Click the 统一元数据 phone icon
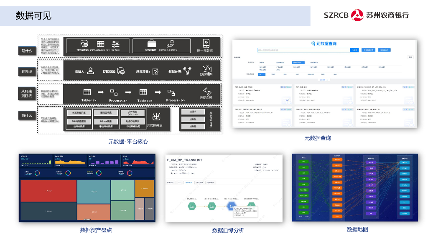The width and height of the screenshot is (428, 239). tap(206, 43)
